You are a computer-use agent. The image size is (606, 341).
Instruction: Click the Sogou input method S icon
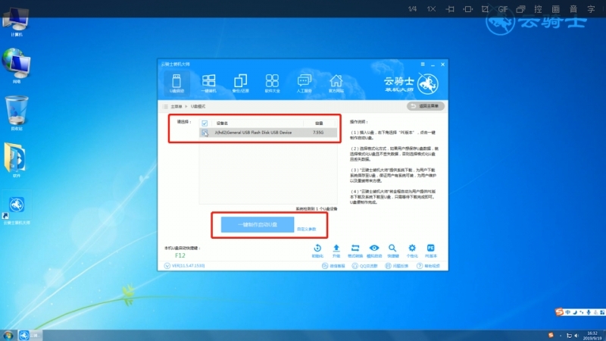(559, 311)
